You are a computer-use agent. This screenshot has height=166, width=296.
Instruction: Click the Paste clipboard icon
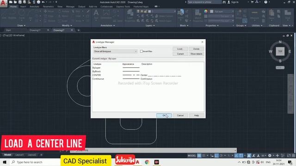pos(271,14)
